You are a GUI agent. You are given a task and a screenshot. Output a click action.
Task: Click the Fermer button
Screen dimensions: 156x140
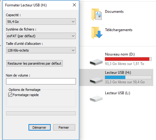coord(64,127)
